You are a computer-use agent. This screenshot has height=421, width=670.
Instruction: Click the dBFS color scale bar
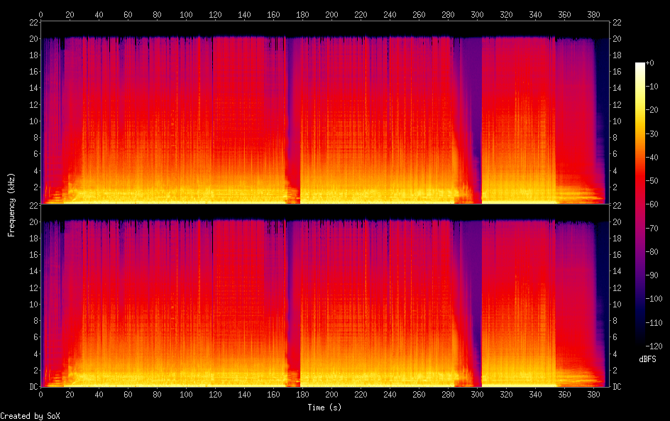pos(639,204)
